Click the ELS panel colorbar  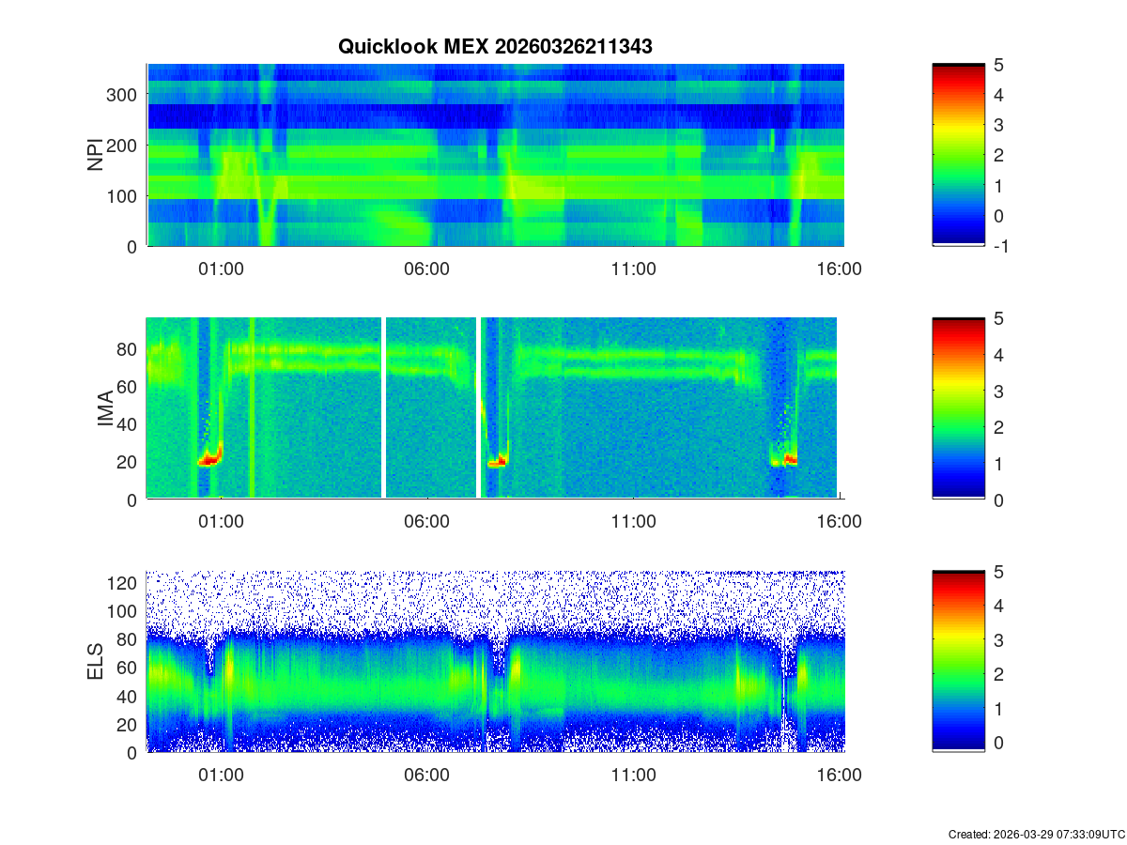(x=958, y=662)
